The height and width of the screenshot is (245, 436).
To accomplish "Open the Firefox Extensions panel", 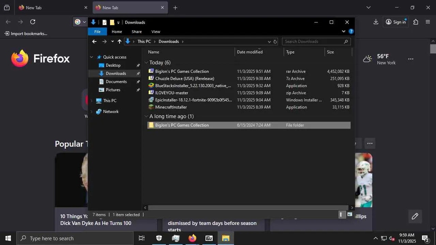I will 416,22.
